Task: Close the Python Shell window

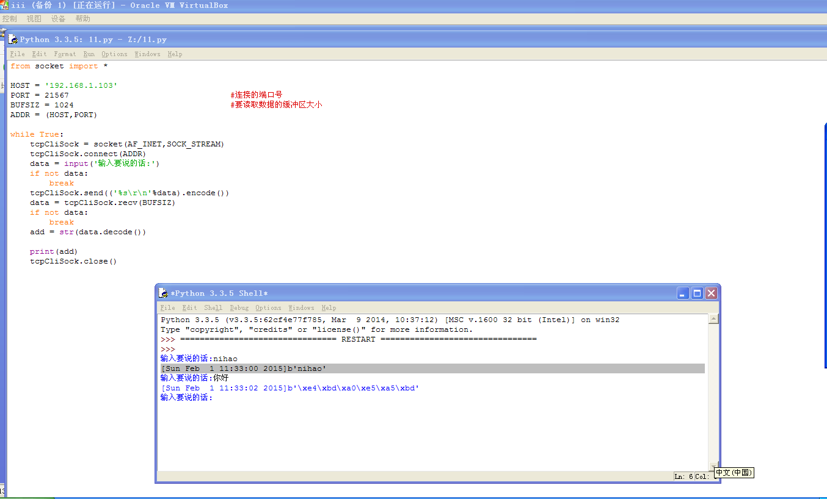Action: click(x=711, y=293)
